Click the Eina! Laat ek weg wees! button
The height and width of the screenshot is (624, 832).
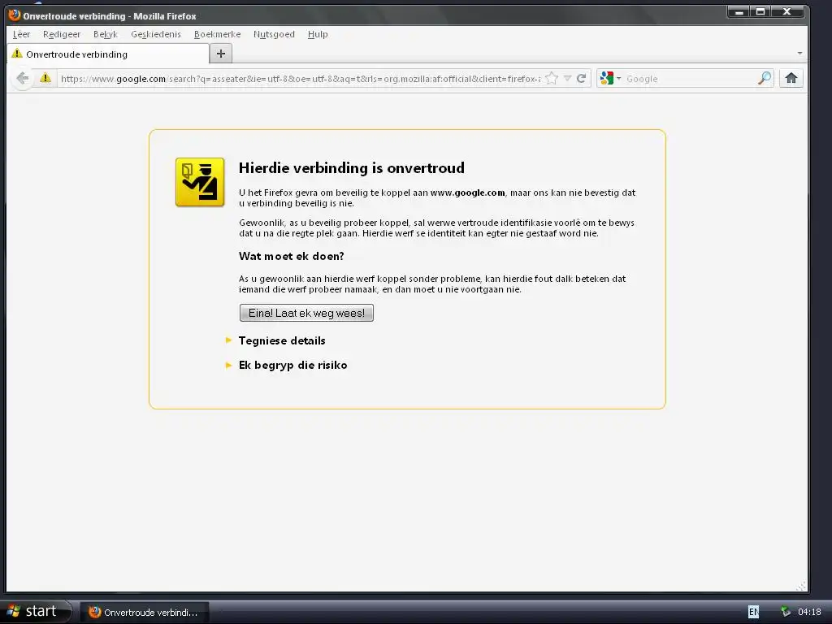click(306, 313)
